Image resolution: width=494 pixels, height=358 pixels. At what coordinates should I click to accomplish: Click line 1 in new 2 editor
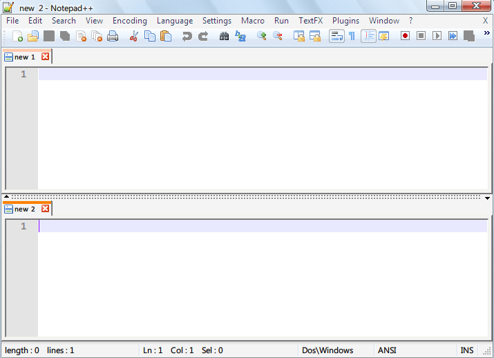[x=263, y=226]
